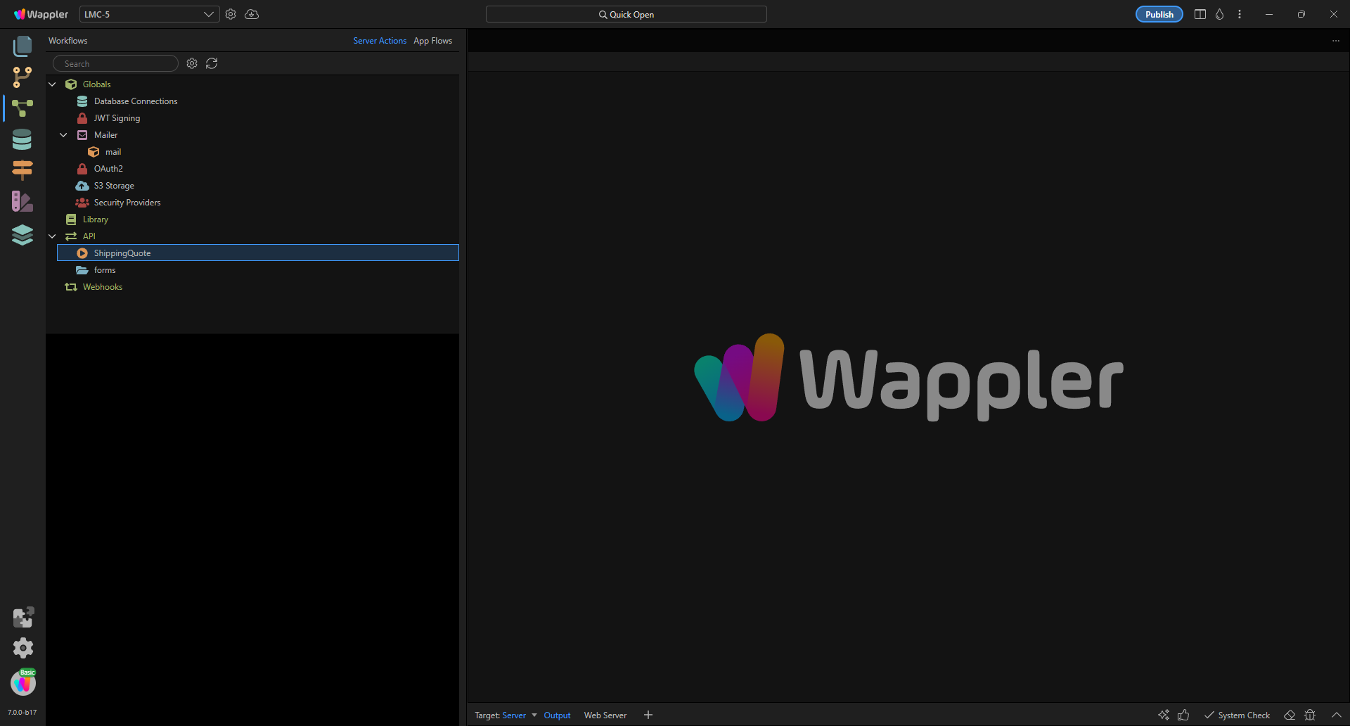Open Workflows options gear beside search
Viewport: 1350px width, 726px height.
click(x=192, y=63)
